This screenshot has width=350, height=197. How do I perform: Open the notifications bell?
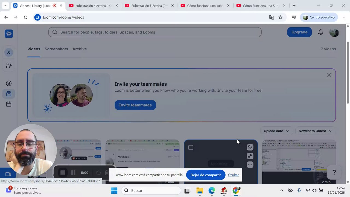pos(320,32)
